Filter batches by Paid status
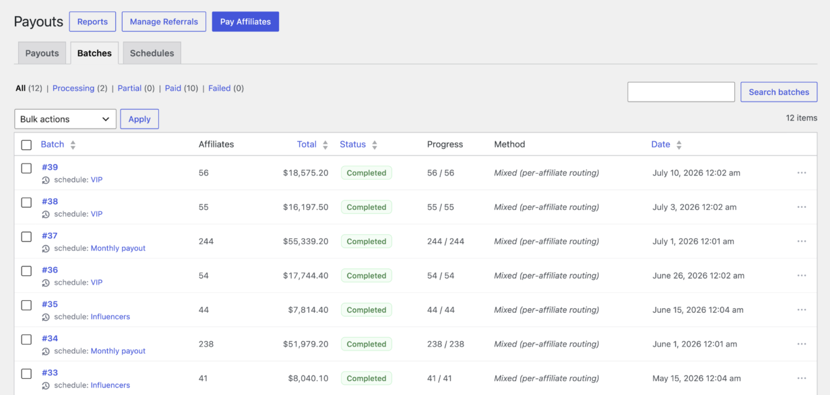 click(x=173, y=88)
